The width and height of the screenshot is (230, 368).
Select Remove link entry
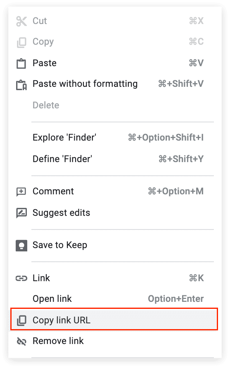(x=115, y=341)
